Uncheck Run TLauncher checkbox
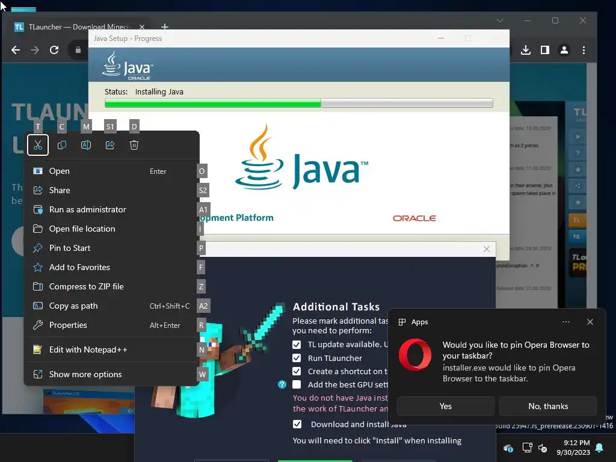The height and width of the screenshot is (462, 616). 297,358
